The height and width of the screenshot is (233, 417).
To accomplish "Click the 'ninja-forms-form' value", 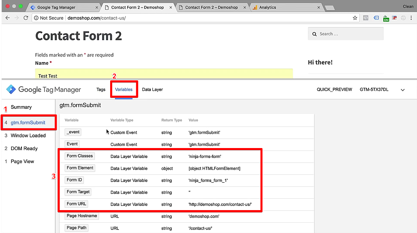I will [205, 156].
